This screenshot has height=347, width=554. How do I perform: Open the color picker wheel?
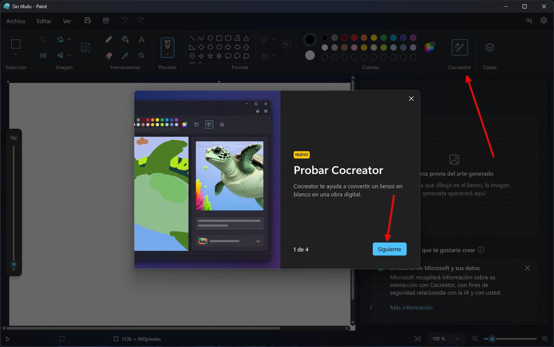(429, 47)
